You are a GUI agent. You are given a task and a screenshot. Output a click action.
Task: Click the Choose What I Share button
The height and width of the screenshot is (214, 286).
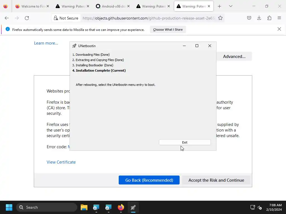168,30
